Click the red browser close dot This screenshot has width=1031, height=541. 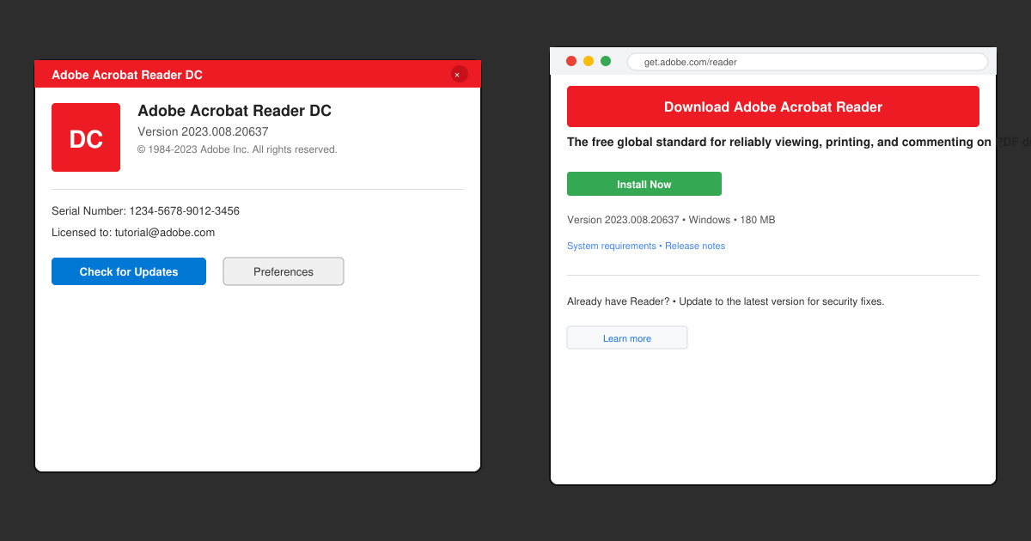pyautogui.click(x=571, y=61)
